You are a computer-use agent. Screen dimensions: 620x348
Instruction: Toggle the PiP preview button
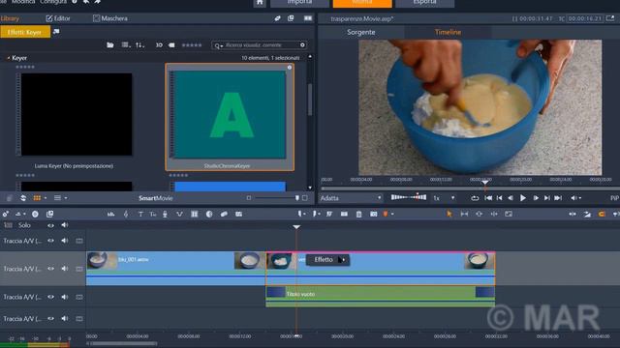coord(614,198)
